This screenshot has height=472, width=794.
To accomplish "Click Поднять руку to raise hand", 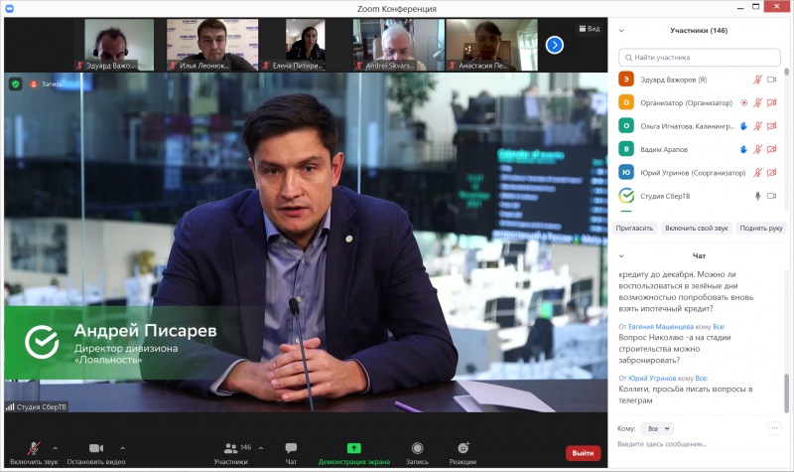I will pyautogui.click(x=761, y=228).
